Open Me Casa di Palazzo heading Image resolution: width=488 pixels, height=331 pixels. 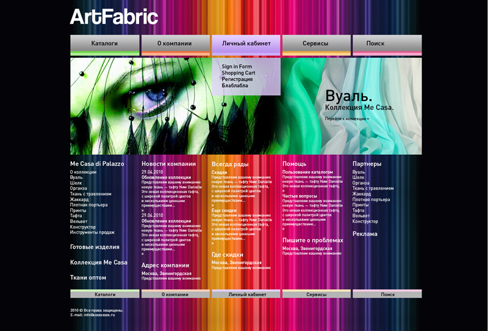[97, 163]
